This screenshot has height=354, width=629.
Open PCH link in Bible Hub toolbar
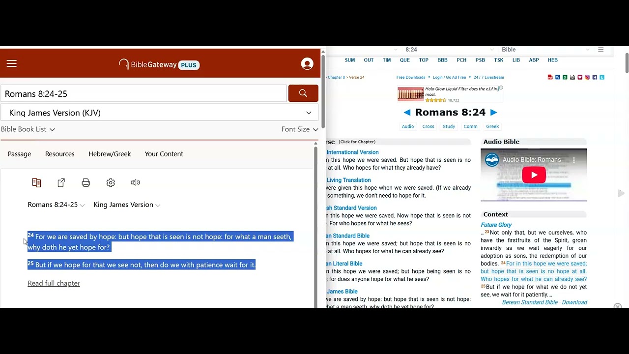(461, 60)
